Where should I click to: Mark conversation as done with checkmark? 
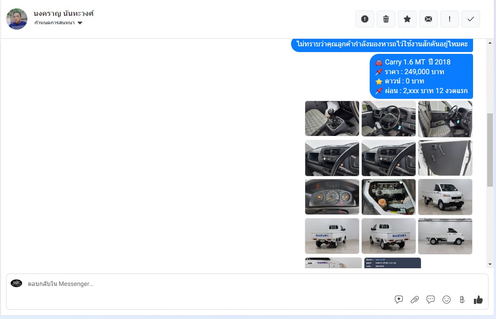tap(471, 19)
